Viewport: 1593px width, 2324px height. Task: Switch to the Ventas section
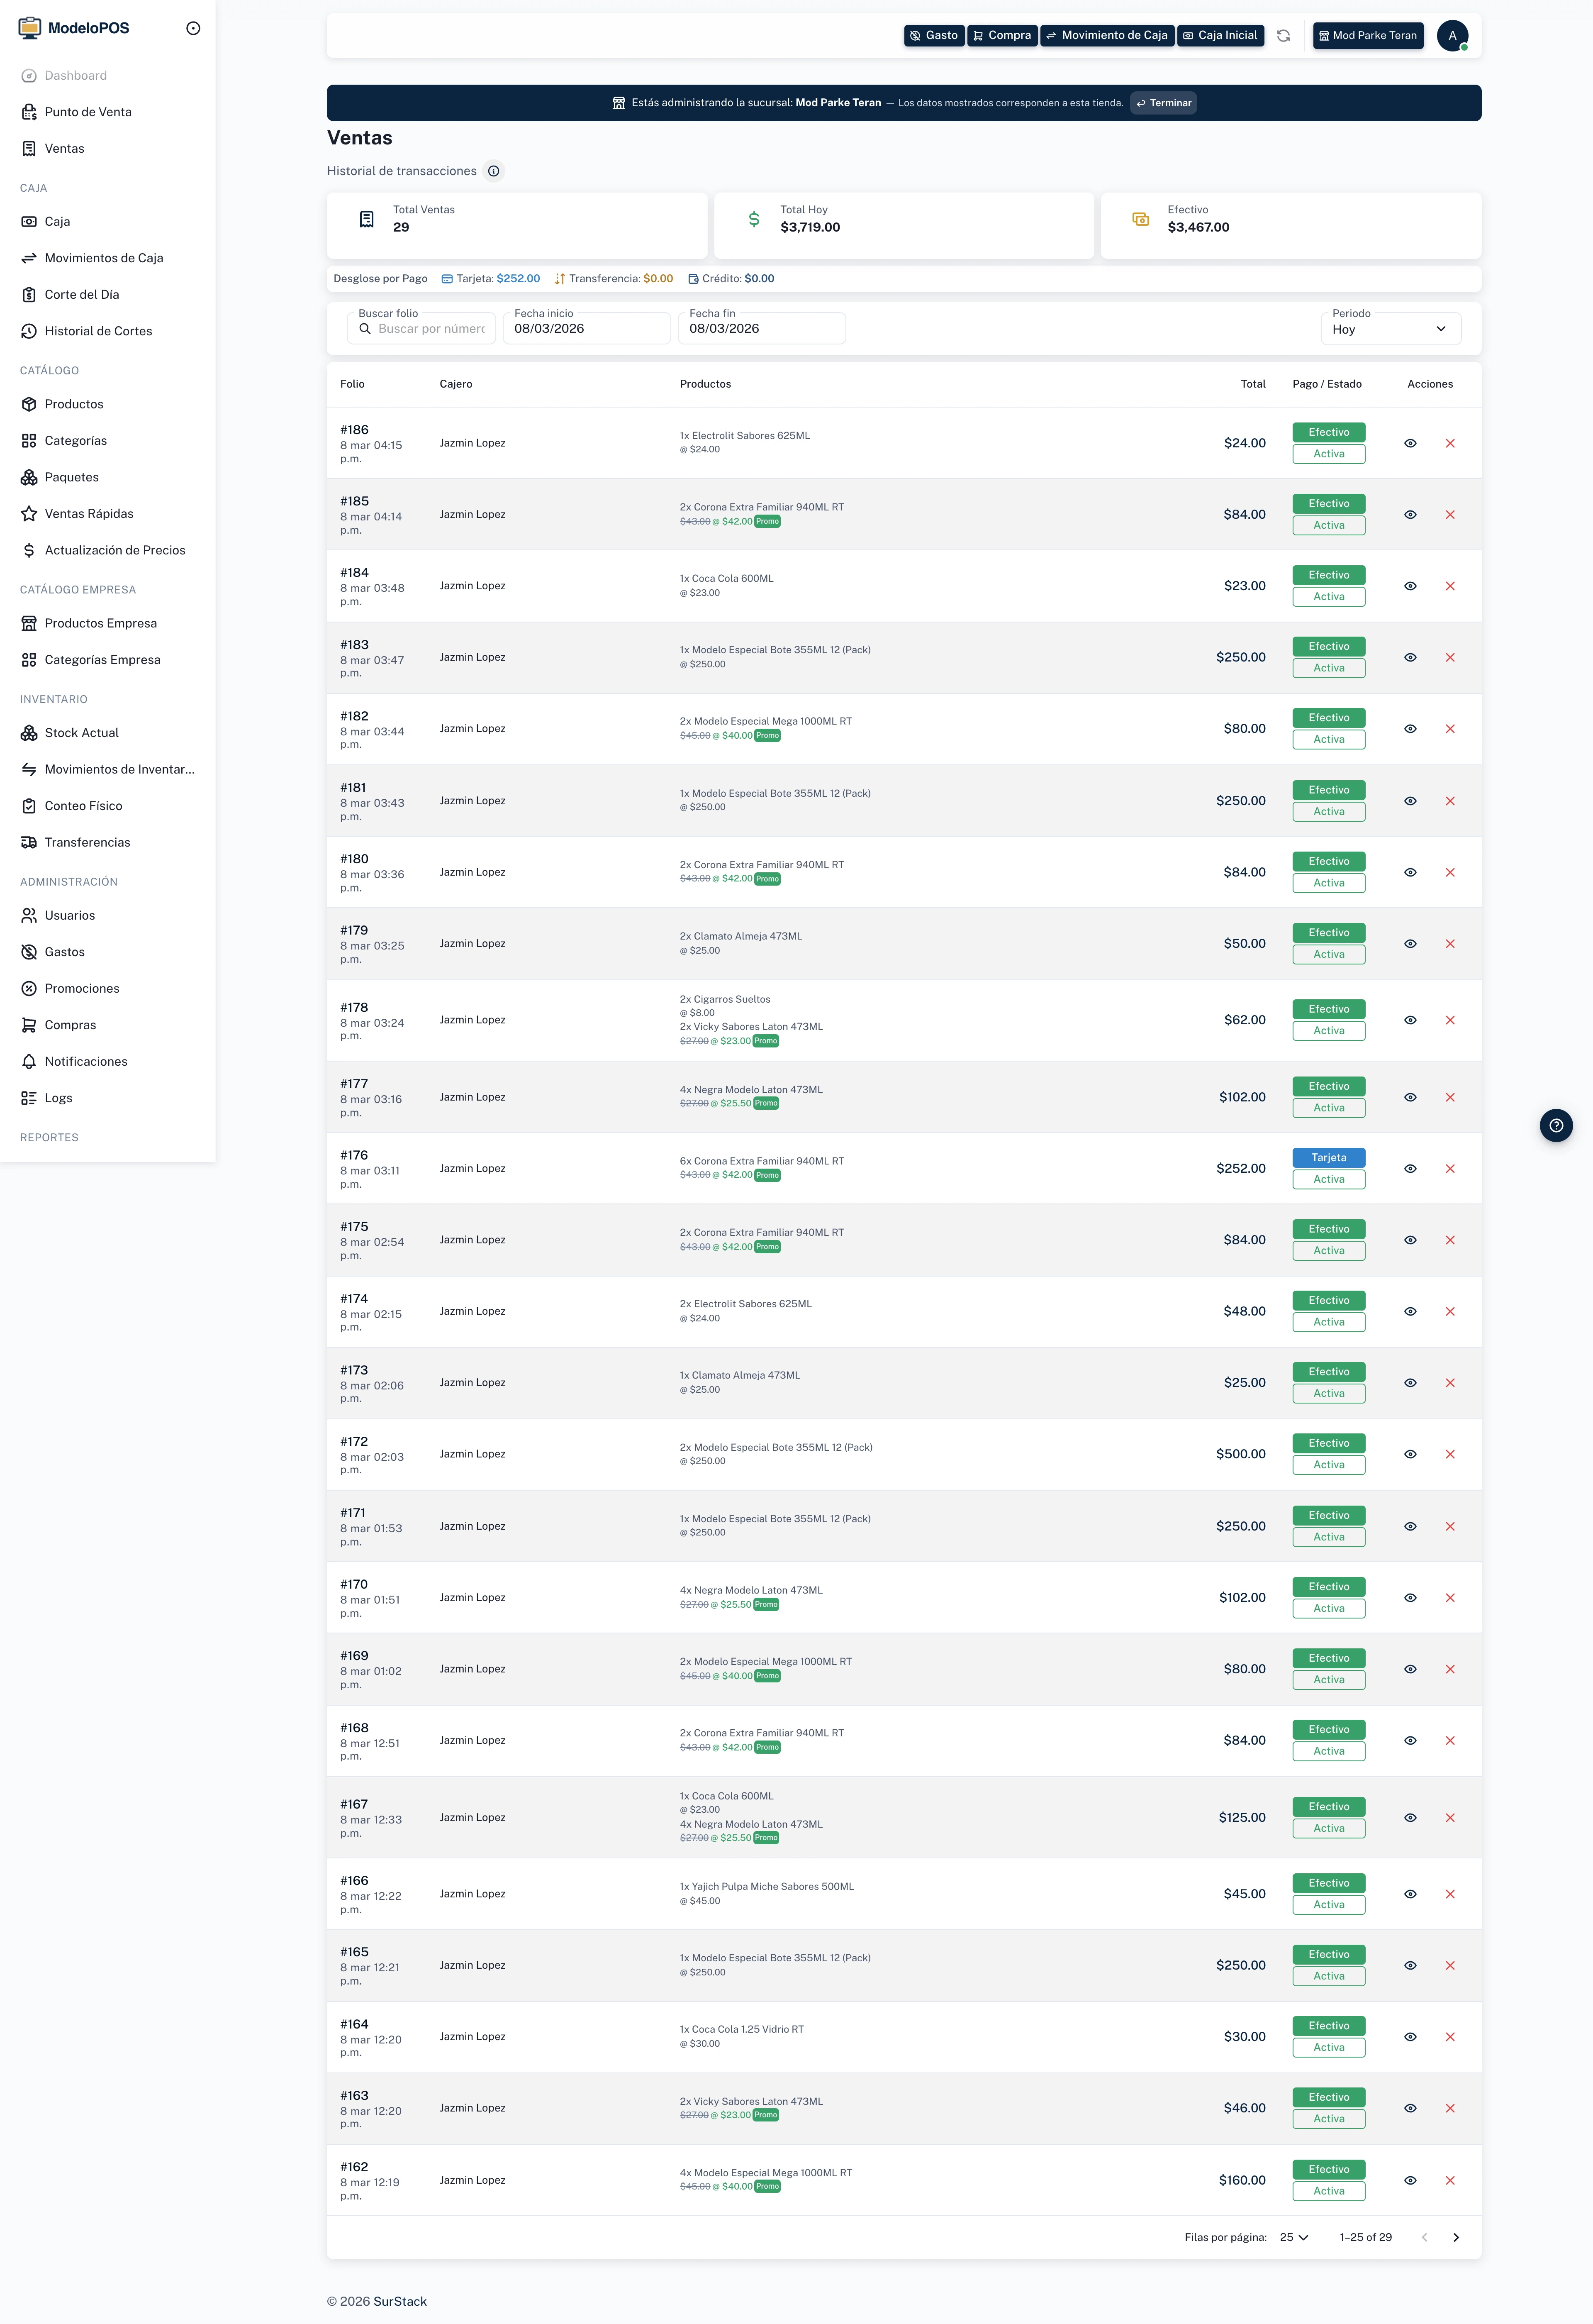click(64, 148)
